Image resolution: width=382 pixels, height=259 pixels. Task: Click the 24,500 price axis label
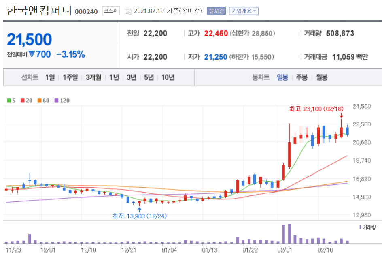pyautogui.click(x=361, y=106)
